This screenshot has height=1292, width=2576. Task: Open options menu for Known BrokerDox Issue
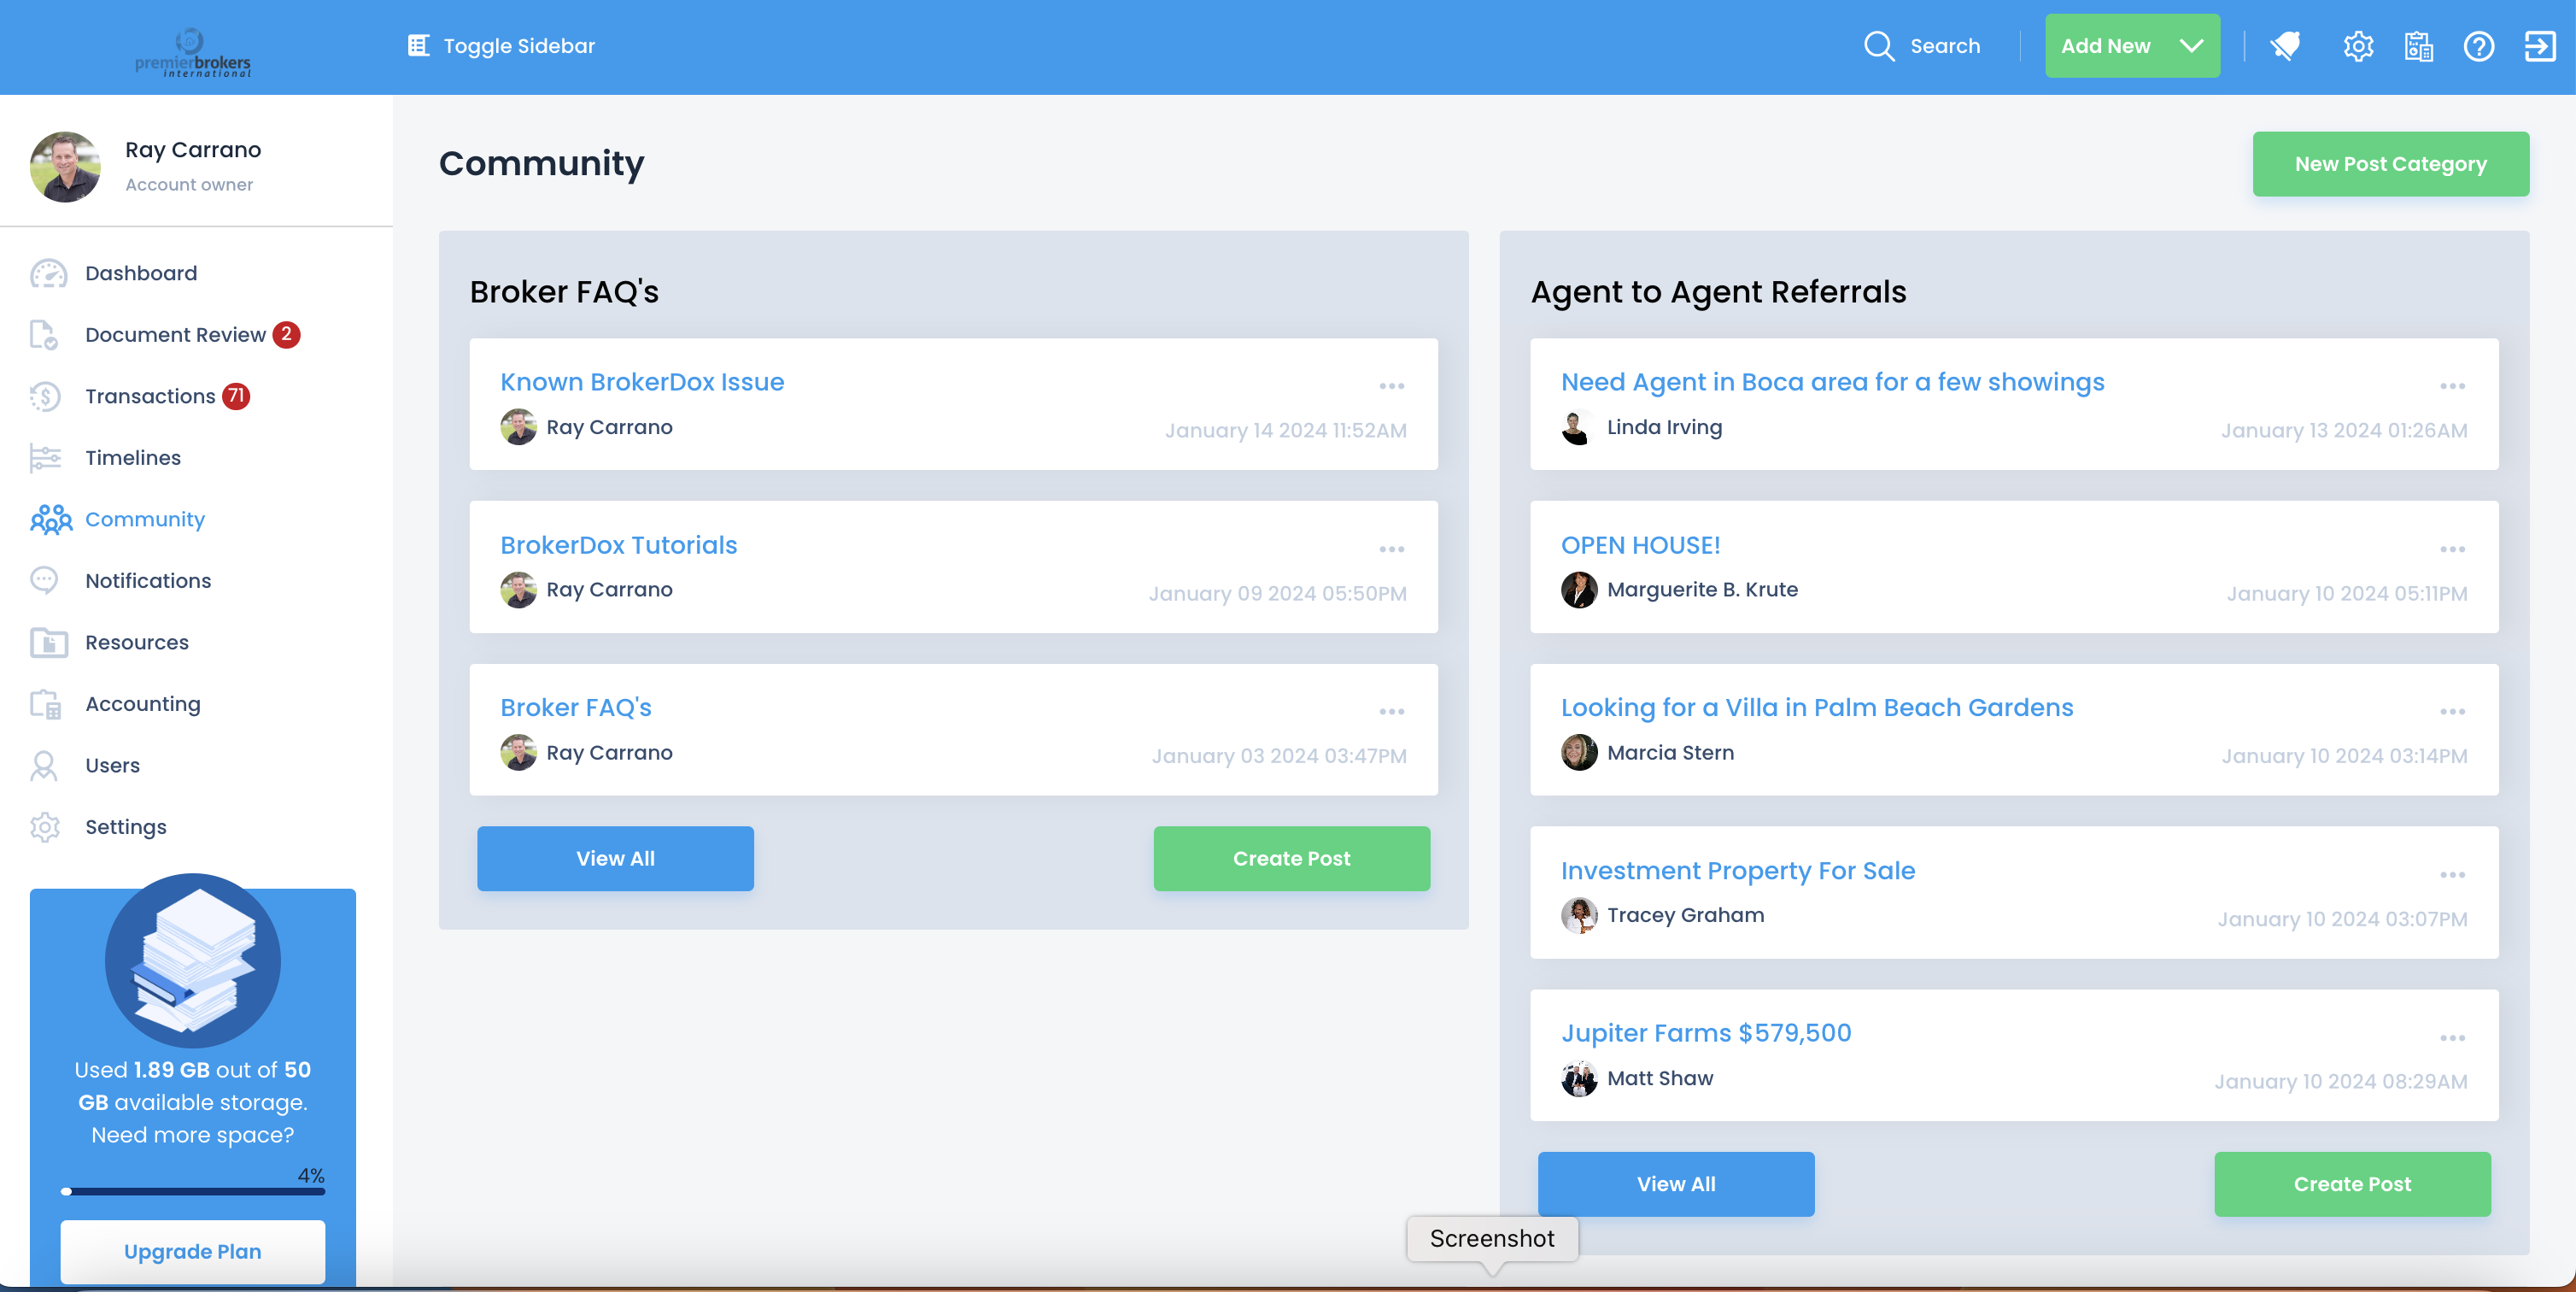pyautogui.click(x=1392, y=386)
